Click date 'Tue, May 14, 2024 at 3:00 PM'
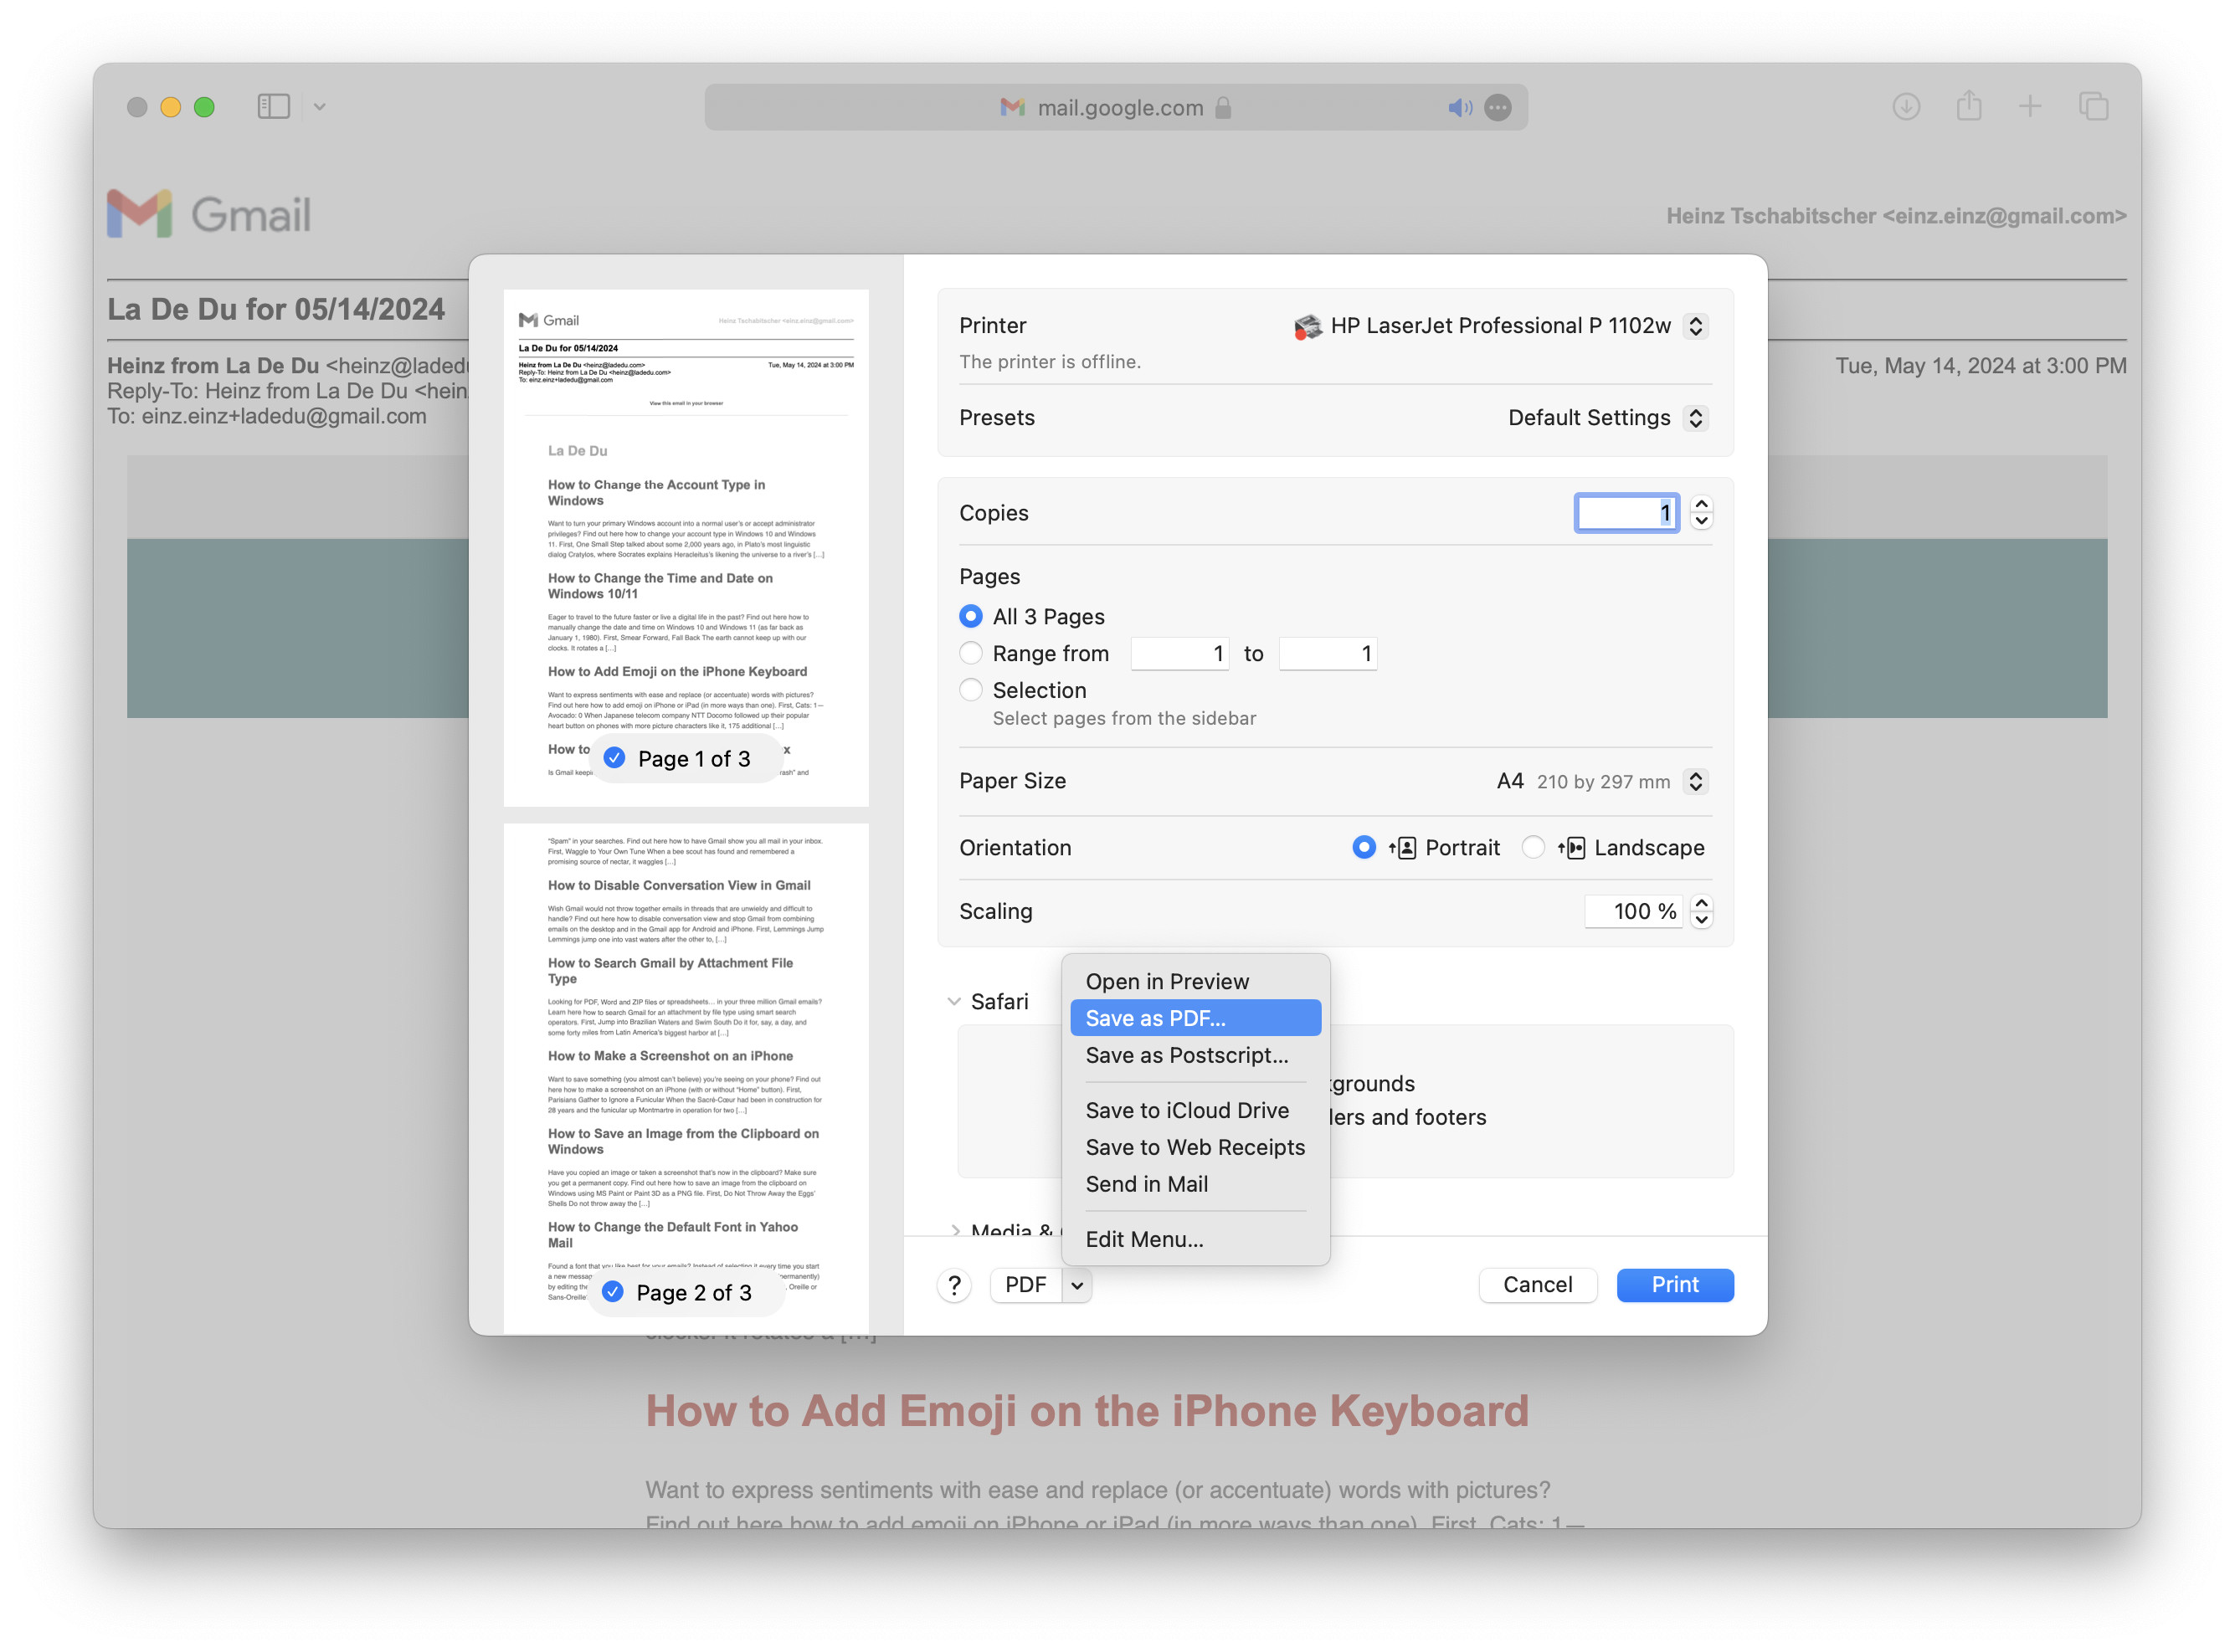 pyautogui.click(x=1980, y=366)
